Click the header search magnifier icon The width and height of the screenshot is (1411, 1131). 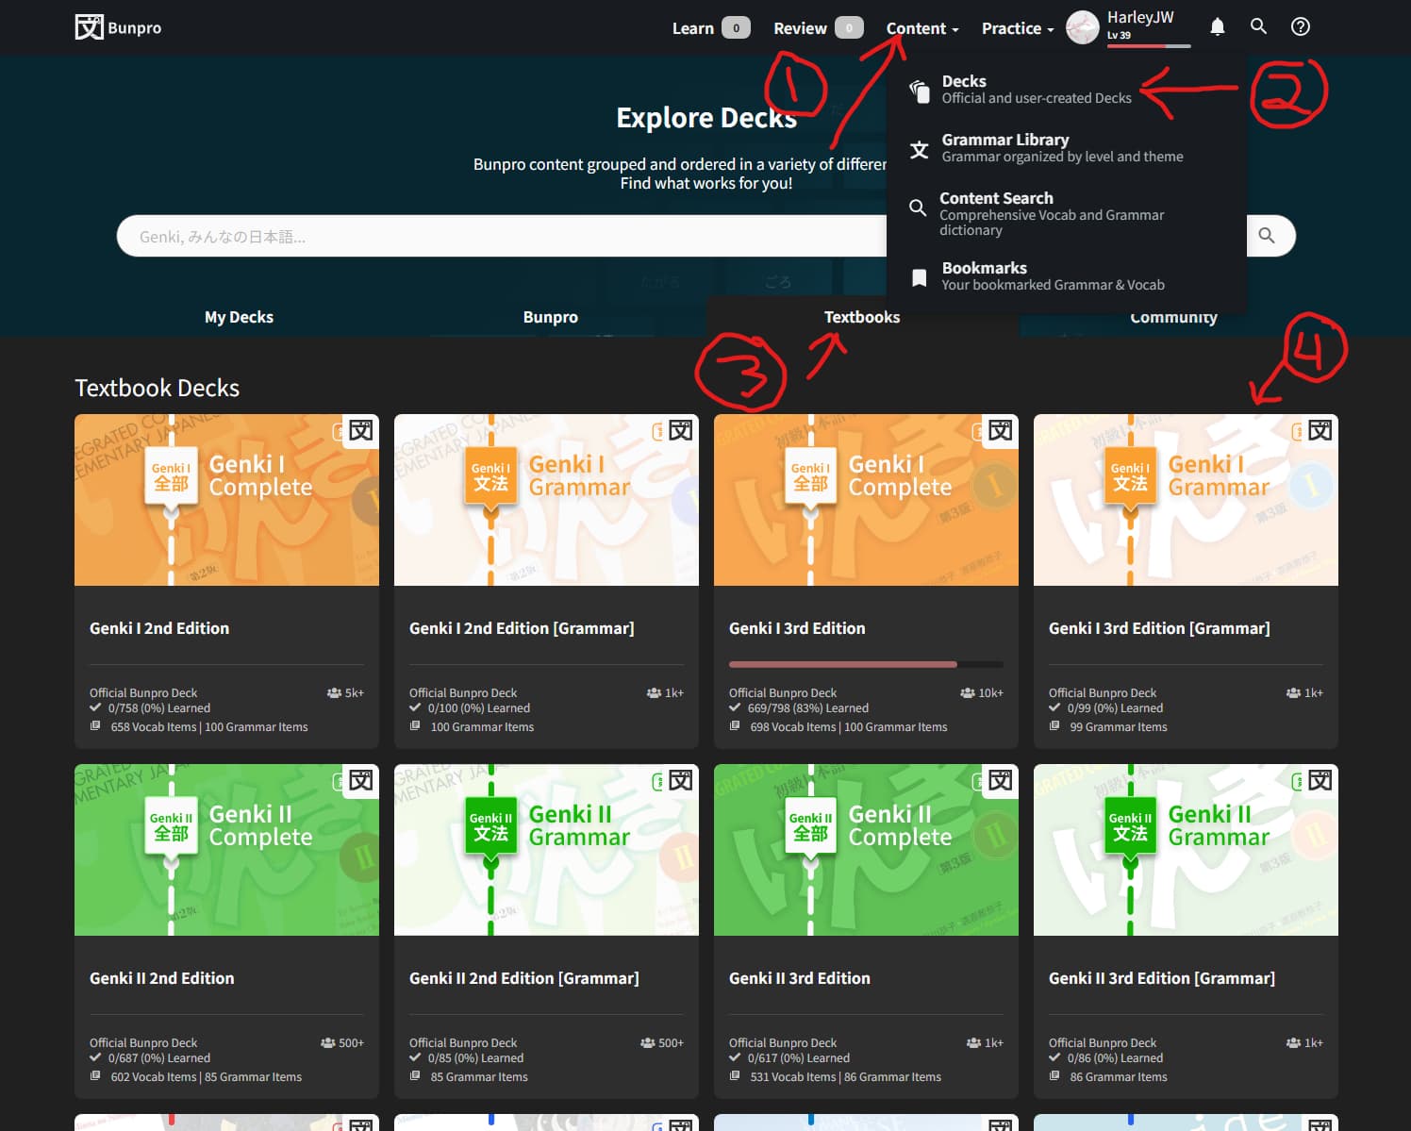pos(1258,27)
